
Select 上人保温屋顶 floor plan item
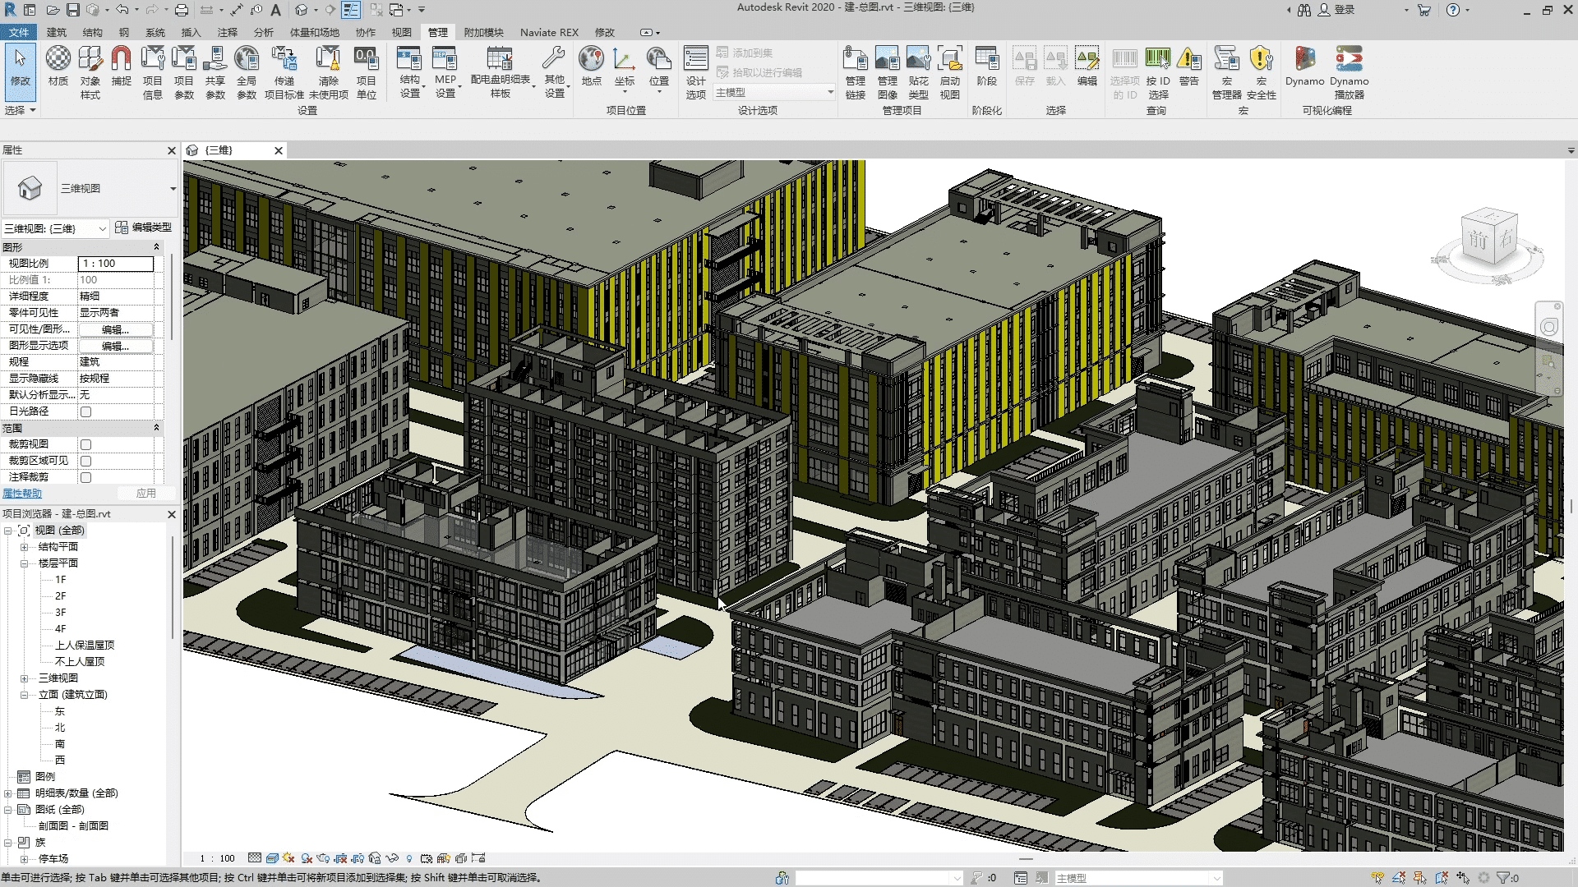pos(85,646)
